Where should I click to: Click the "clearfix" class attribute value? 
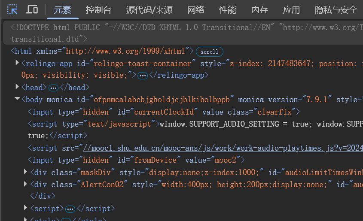click(275, 112)
